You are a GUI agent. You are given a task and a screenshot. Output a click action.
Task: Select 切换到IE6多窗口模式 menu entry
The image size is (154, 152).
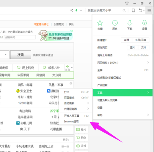click(x=122, y=78)
